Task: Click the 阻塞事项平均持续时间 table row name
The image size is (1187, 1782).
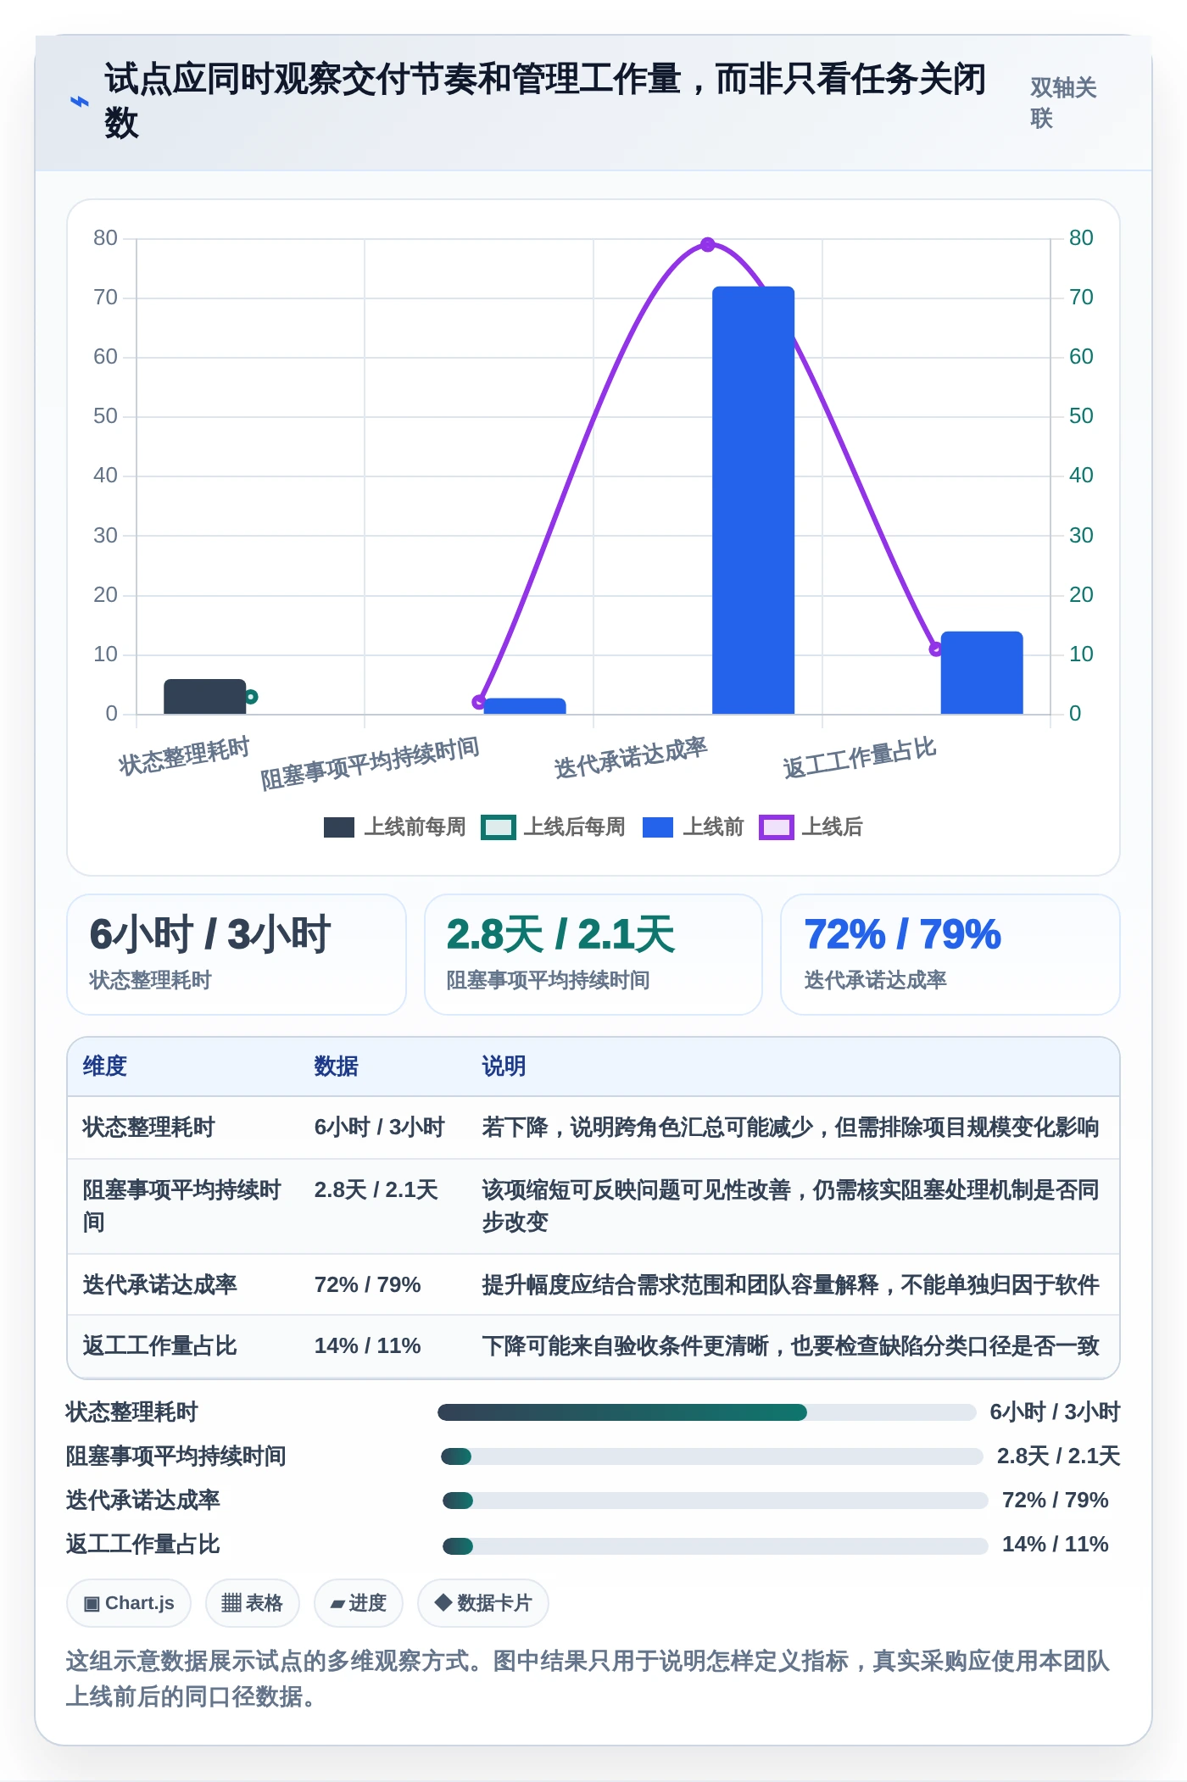Action: coord(181,1206)
